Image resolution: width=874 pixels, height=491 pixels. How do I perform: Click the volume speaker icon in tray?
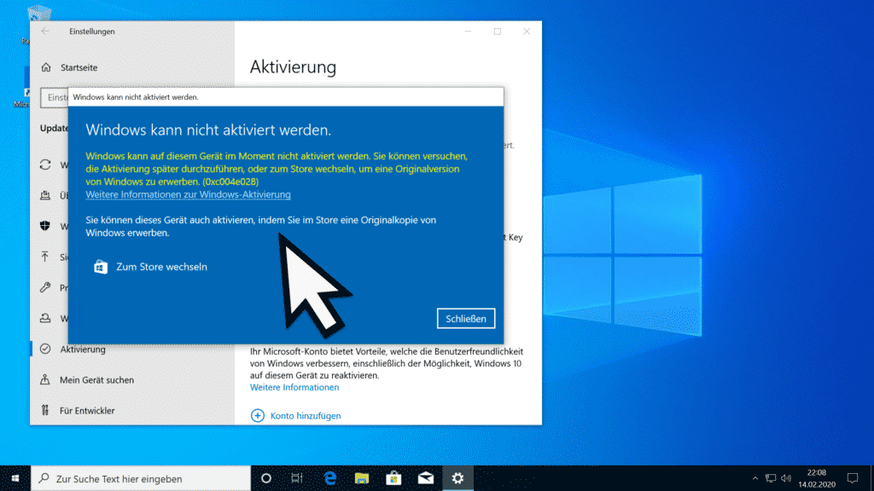[786, 478]
